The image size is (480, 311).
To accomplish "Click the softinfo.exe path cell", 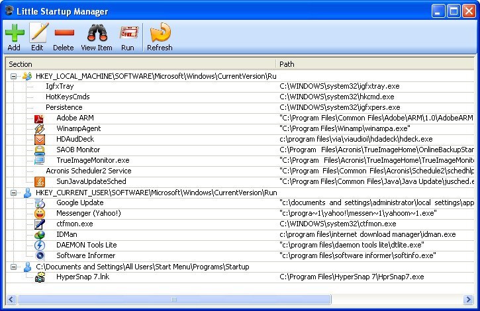I will coord(358,255).
